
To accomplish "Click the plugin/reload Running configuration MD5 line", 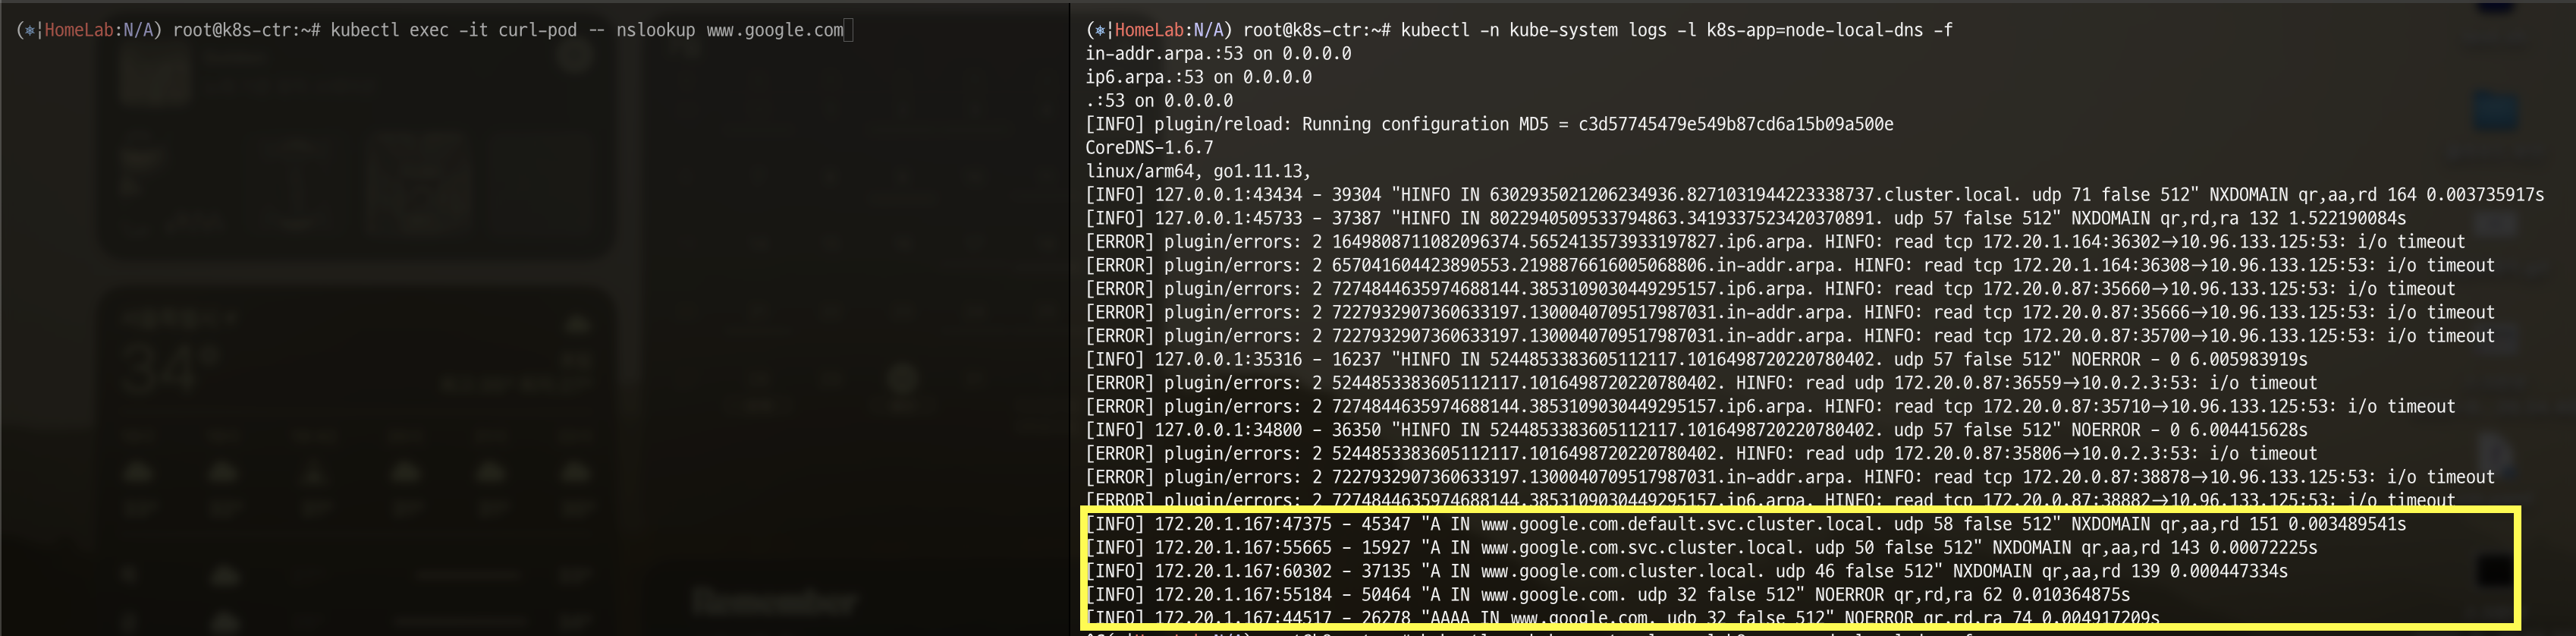I will point(1489,124).
